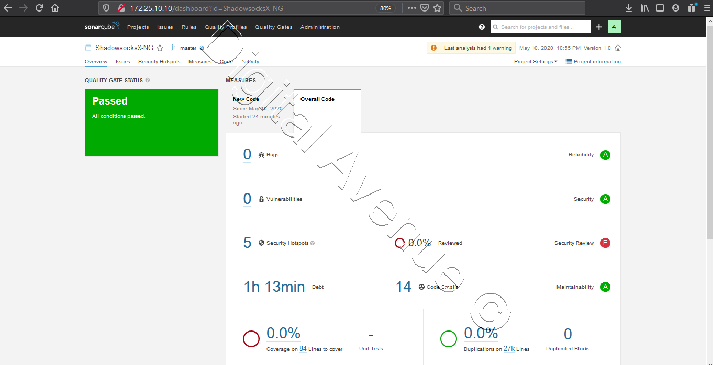Open the Firefox meatball menu in address bar
Screen dimensions: 713x365
pos(411,8)
